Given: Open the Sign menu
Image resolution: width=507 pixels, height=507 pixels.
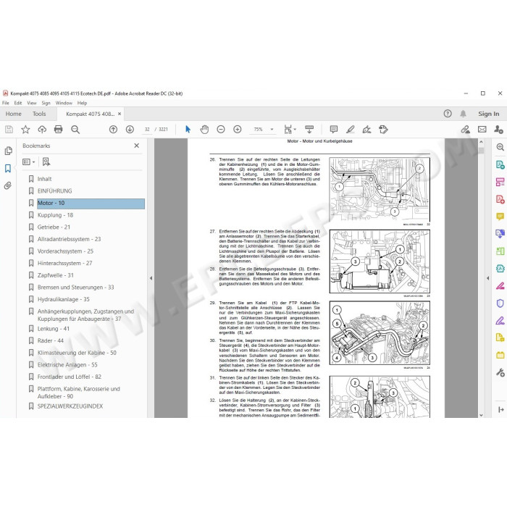Looking at the screenshot, I should (46, 103).
